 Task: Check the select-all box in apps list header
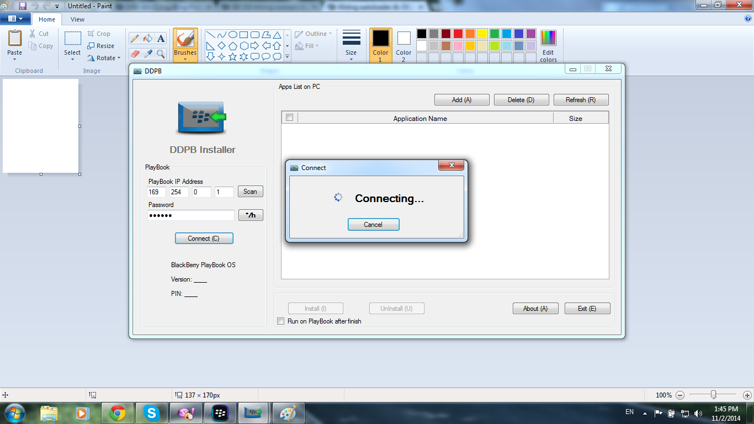pyautogui.click(x=289, y=118)
